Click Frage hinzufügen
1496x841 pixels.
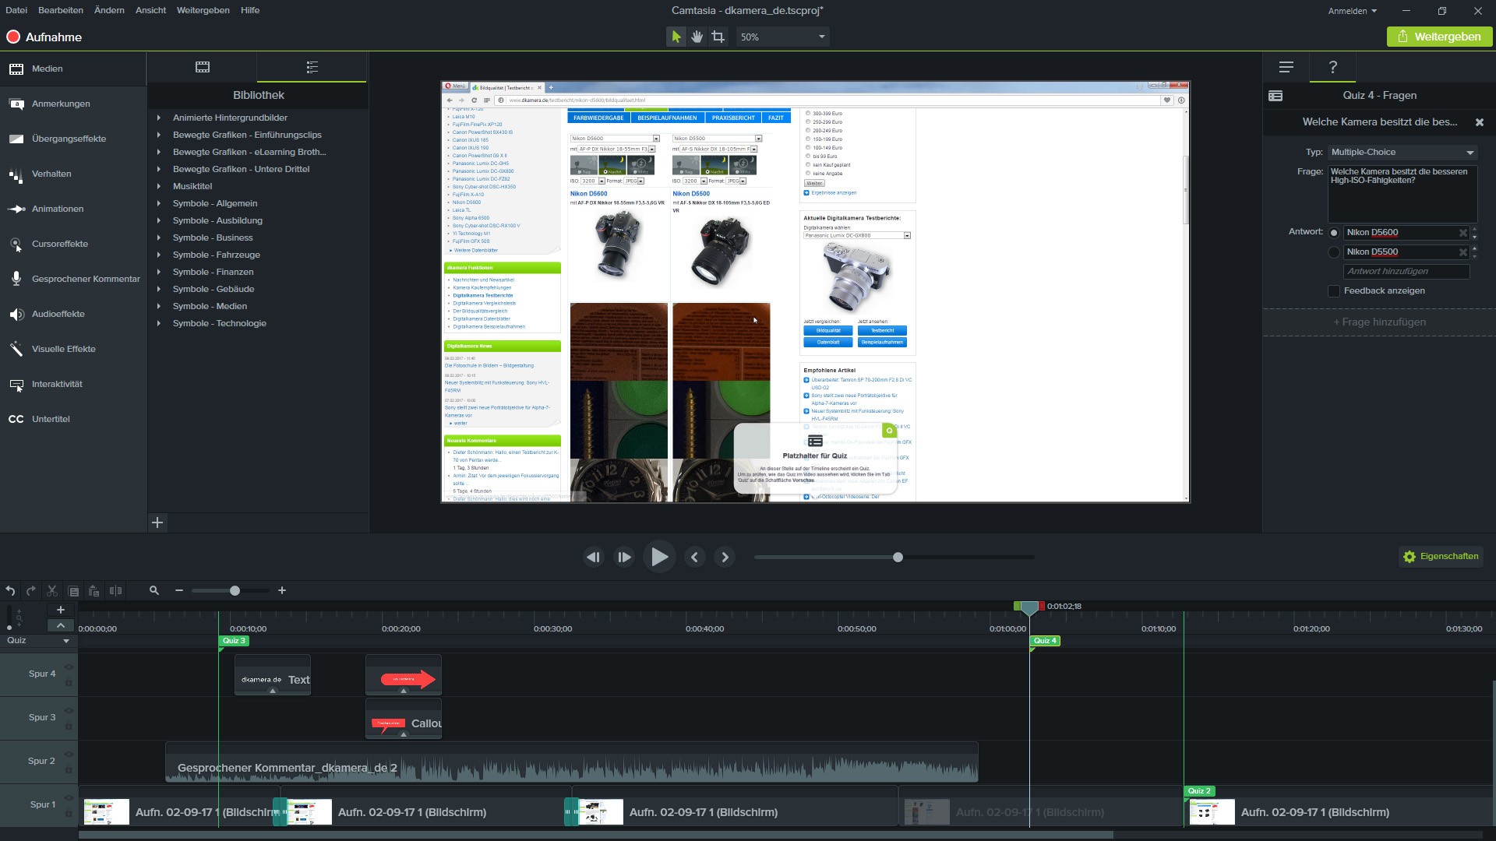[1379, 322]
